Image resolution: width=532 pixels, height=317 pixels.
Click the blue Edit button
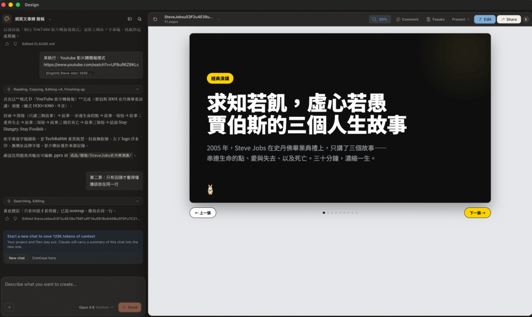[485, 19]
